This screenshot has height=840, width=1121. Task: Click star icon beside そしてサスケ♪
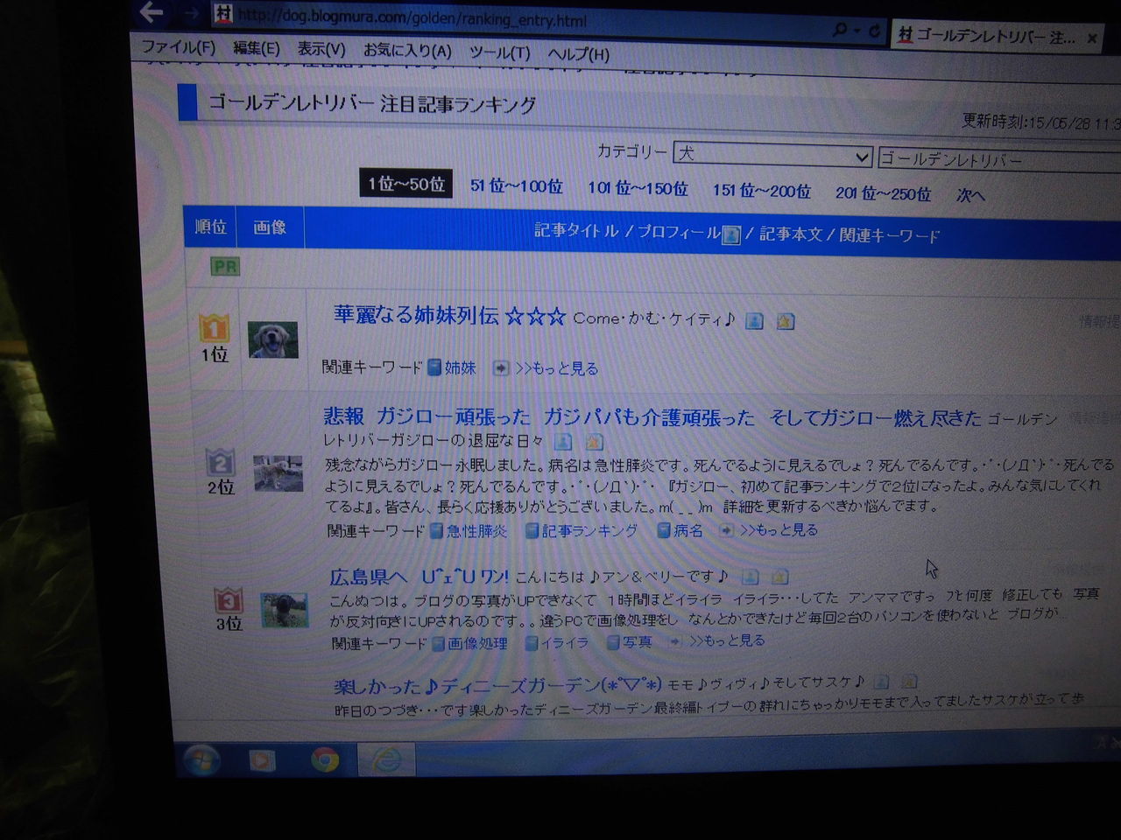coord(910,681)
